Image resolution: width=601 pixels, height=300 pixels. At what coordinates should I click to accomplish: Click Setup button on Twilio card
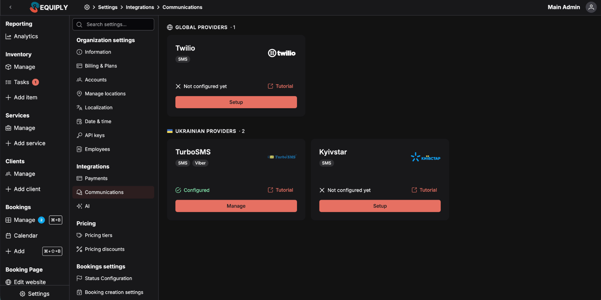[x=236, y=102]
